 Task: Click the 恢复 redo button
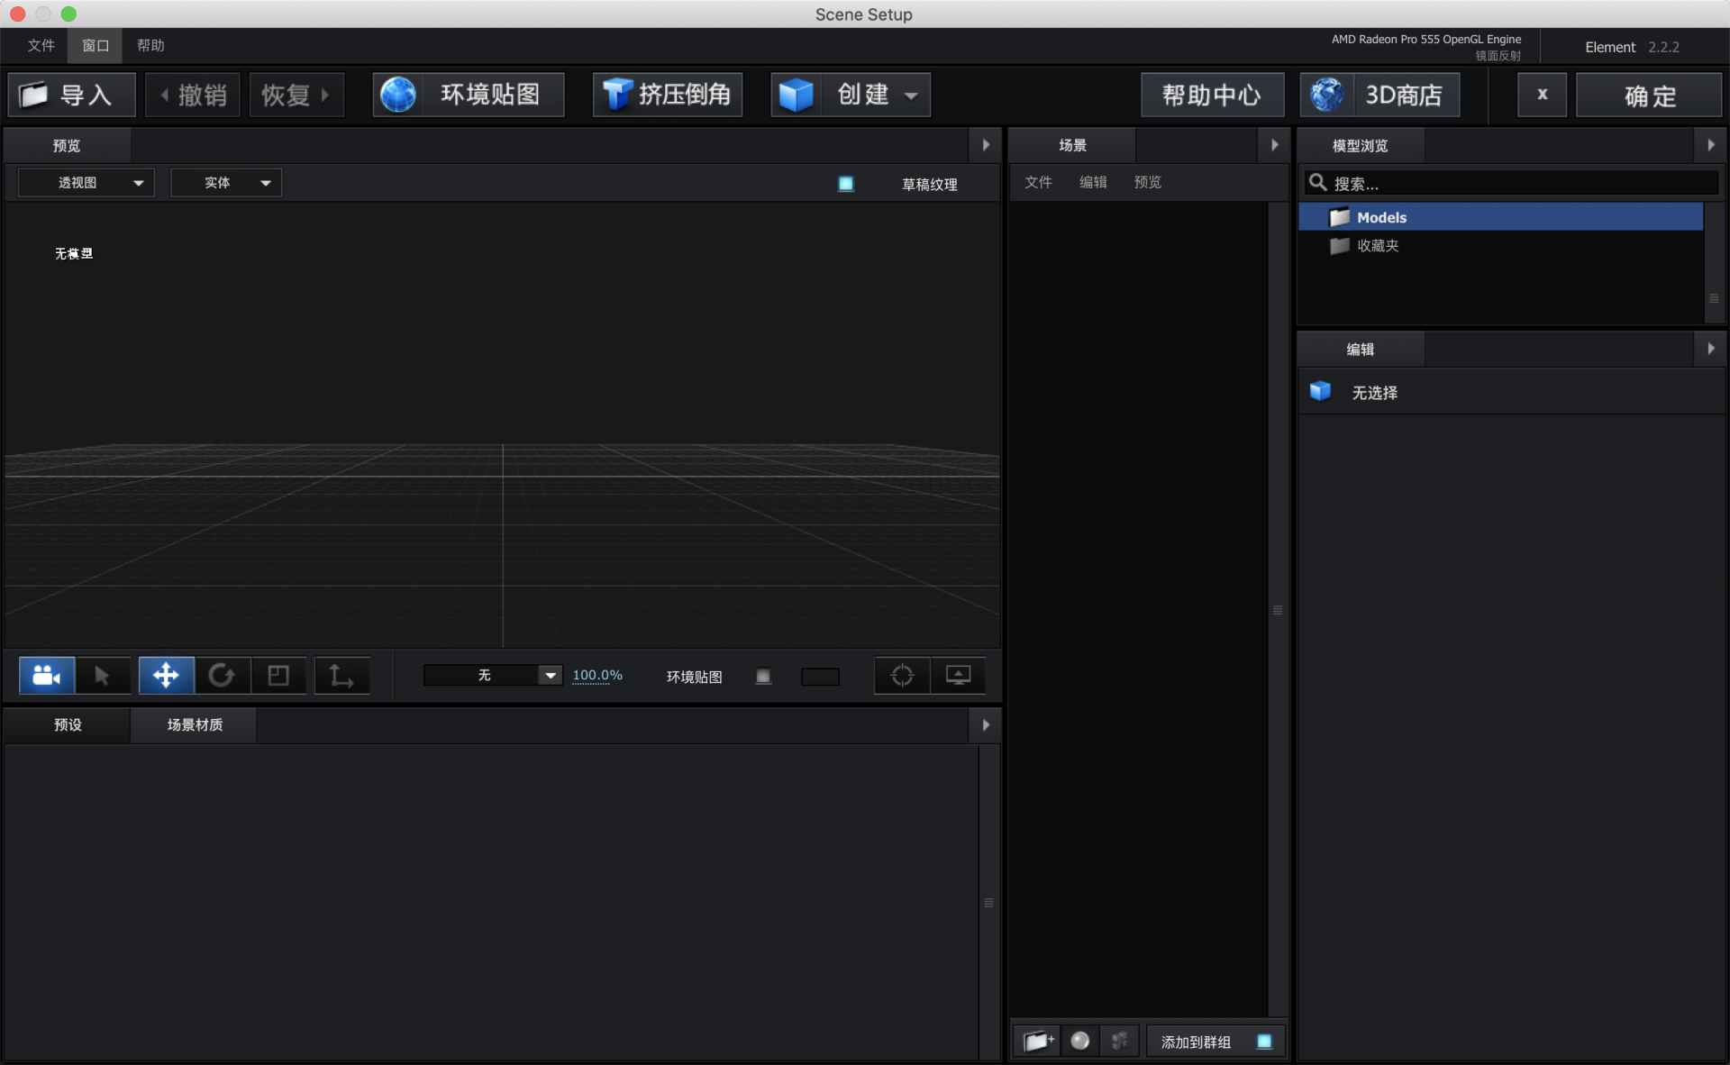[x=296, y=95]
